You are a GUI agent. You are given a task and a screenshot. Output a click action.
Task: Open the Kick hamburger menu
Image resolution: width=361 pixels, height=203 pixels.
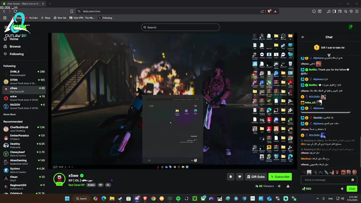pyautogui.click(x=6, y=27)
